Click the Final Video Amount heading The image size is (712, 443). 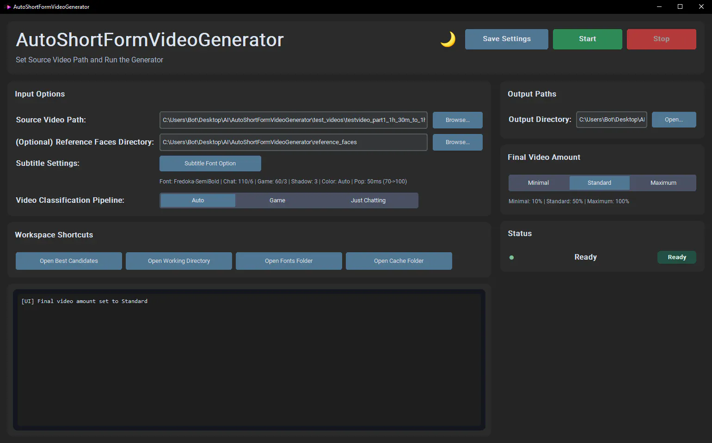[x=544, y=158]
